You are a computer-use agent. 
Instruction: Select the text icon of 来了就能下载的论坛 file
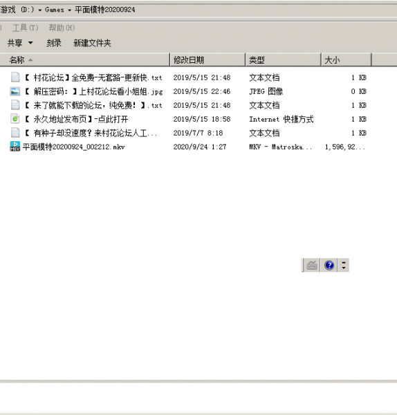(x=15, y=105)
